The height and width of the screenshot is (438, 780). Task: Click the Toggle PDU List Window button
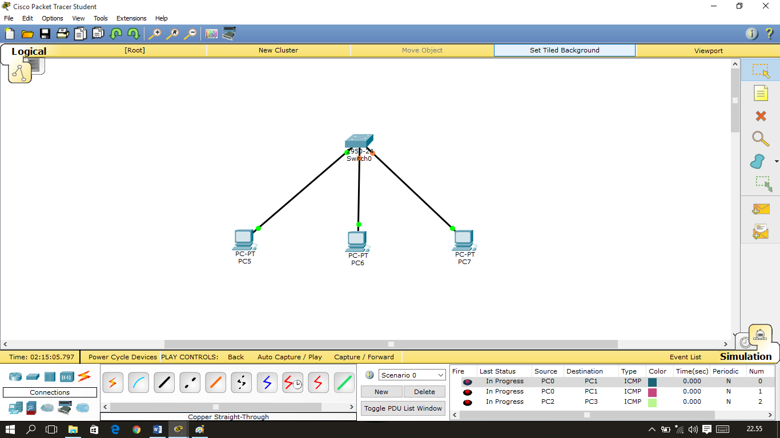403,408
